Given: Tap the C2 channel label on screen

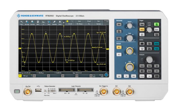Looking at the screenshot, I should tap(34, 76).
